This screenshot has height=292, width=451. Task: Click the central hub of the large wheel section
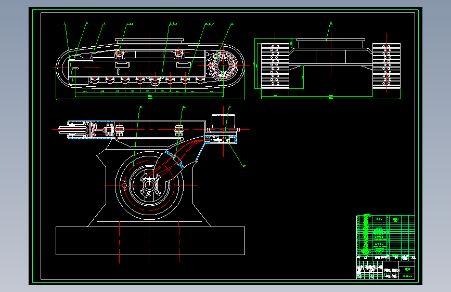click(x=149, y=185)
